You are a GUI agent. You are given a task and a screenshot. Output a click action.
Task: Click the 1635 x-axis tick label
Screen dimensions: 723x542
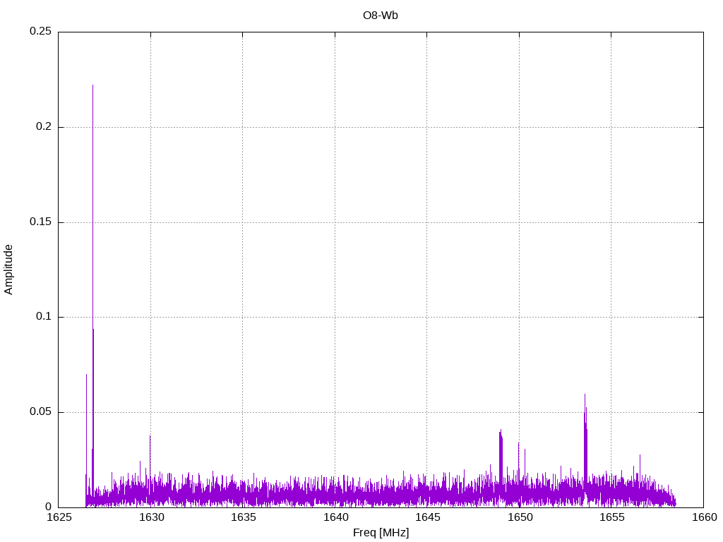(x=243, y=518)
